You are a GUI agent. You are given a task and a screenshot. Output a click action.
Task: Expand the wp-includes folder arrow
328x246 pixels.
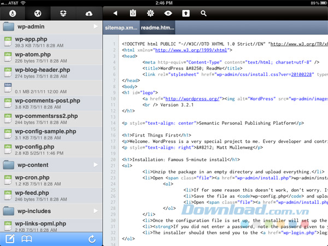pos(96,210)
